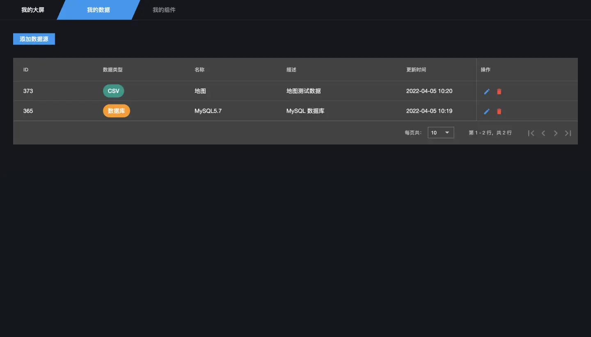Open the 我的组件 tab
This screenshot has height=337, width=591.
click(164, 10)
